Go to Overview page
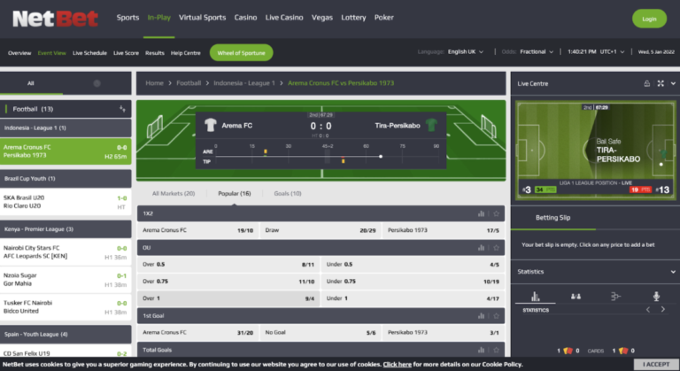Image resolution: width=680 pixels, height=371 pixels. (19, 53)
